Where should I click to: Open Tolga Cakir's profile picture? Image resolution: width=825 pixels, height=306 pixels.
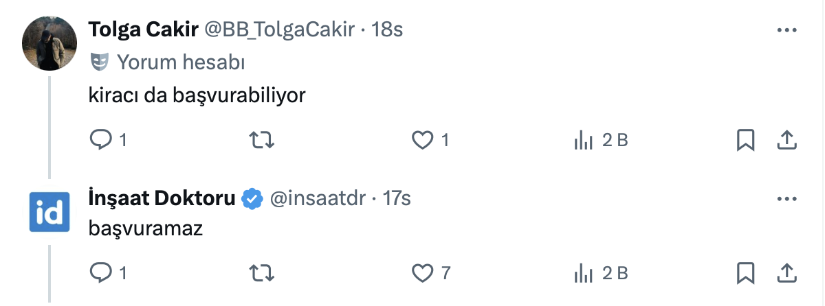49,43
